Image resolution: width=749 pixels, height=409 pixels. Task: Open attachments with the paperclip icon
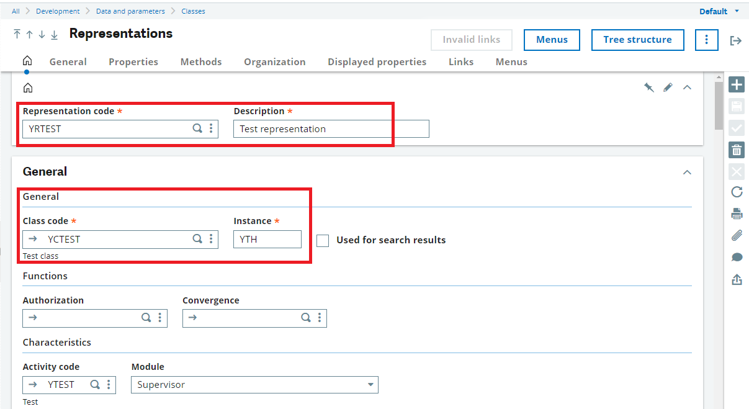(x=737, y=235)
